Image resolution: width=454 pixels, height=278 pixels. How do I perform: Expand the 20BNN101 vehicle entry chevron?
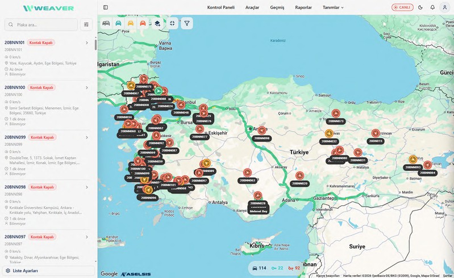click(86, 43)
